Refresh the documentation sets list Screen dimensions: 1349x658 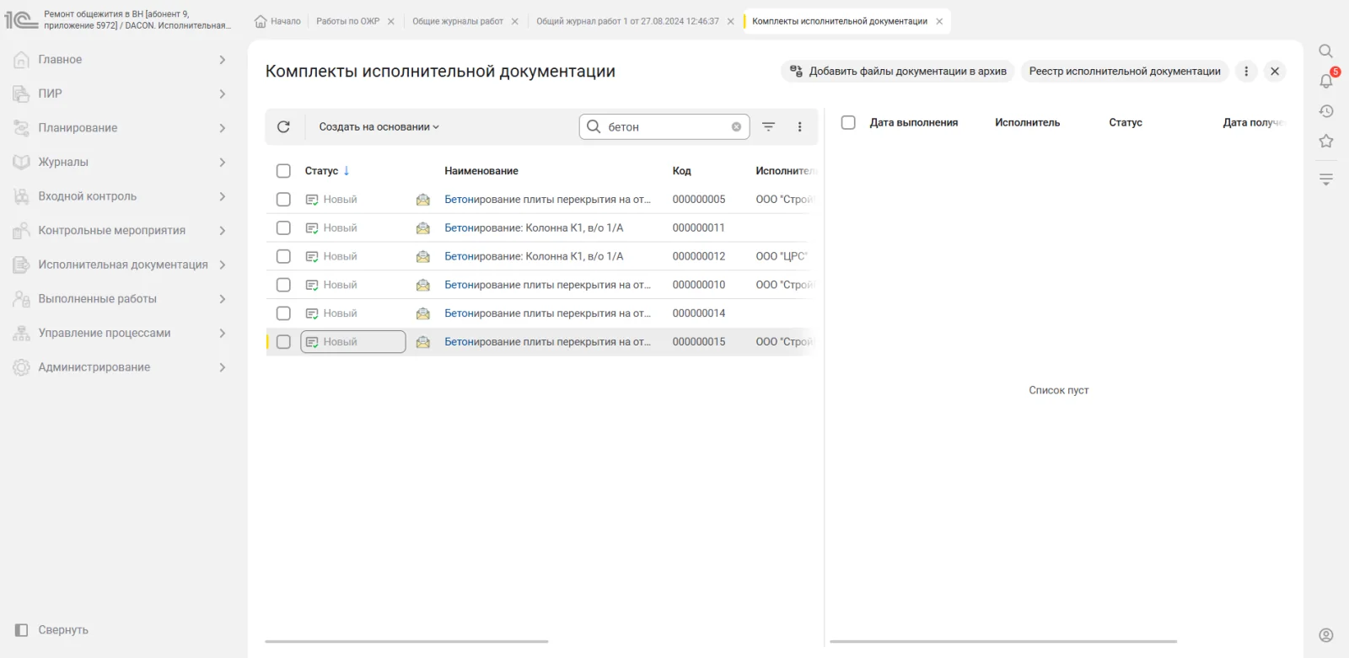[x=283, y=126]
